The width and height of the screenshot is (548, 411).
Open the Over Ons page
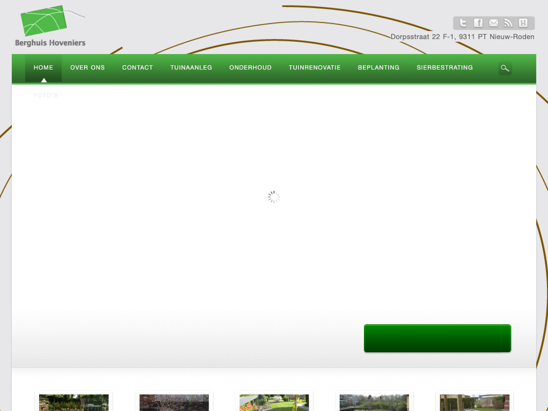87,68
